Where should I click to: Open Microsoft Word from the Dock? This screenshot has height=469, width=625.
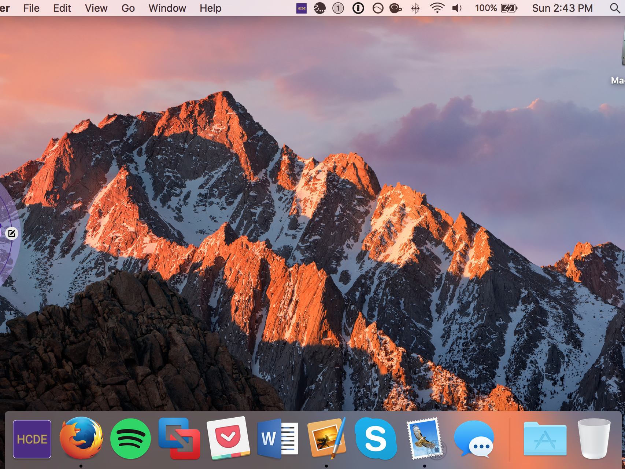coord(277,439)
